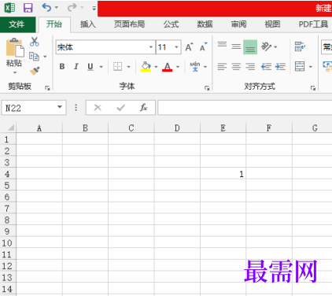Screen dimensions: 332x296
Task: Toggle the highlighted bottom align button
Action: [x=250, y=47]
